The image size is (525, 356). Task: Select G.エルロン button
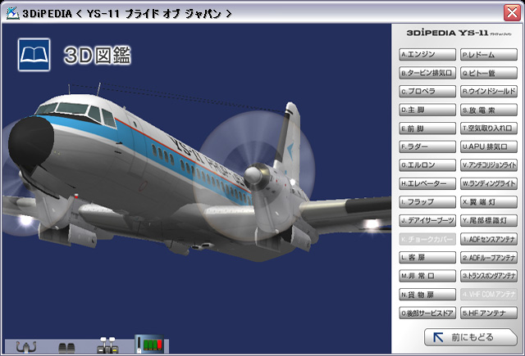click(x=427, y=165)
